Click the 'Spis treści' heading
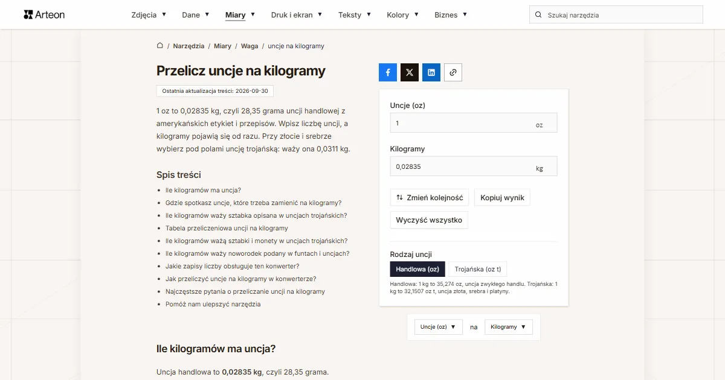The image size is (725, 380). pyautogui.click(x=179, y=175)
